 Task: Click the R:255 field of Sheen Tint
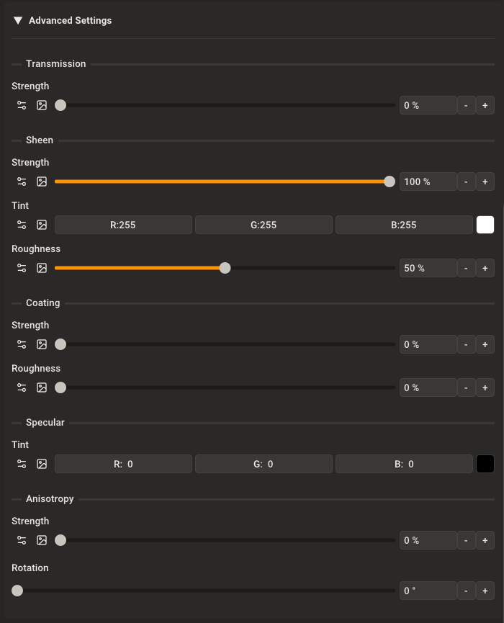pos(123,225)
